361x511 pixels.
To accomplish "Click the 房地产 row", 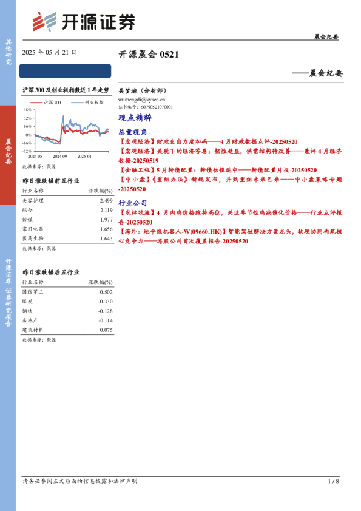I will click(67, 320).
